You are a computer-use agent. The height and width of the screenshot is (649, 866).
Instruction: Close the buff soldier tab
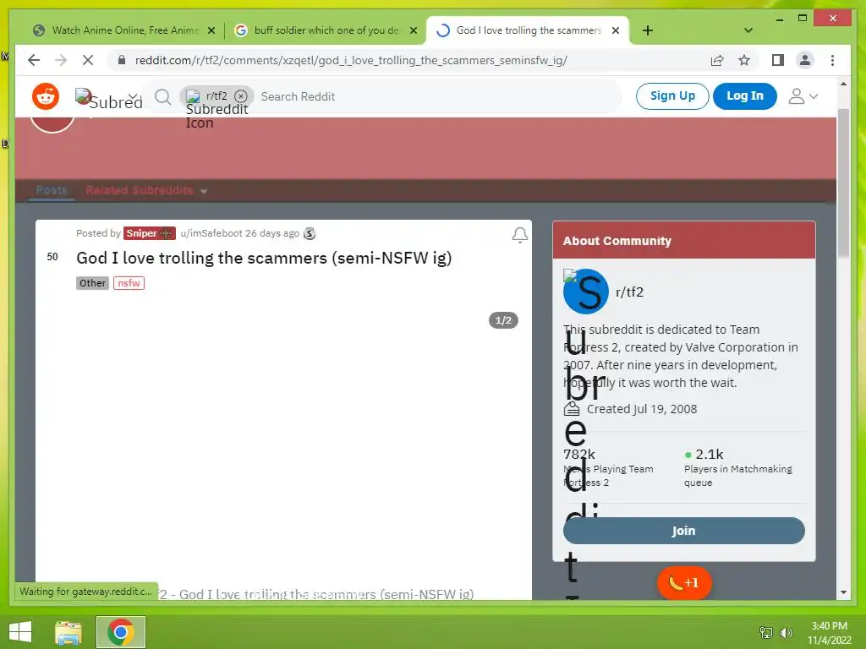coord(413,30)
